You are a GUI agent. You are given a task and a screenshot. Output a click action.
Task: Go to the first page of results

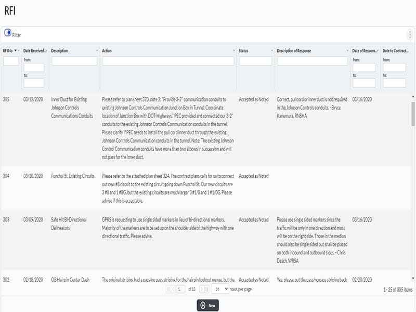[x=168, y=290]
